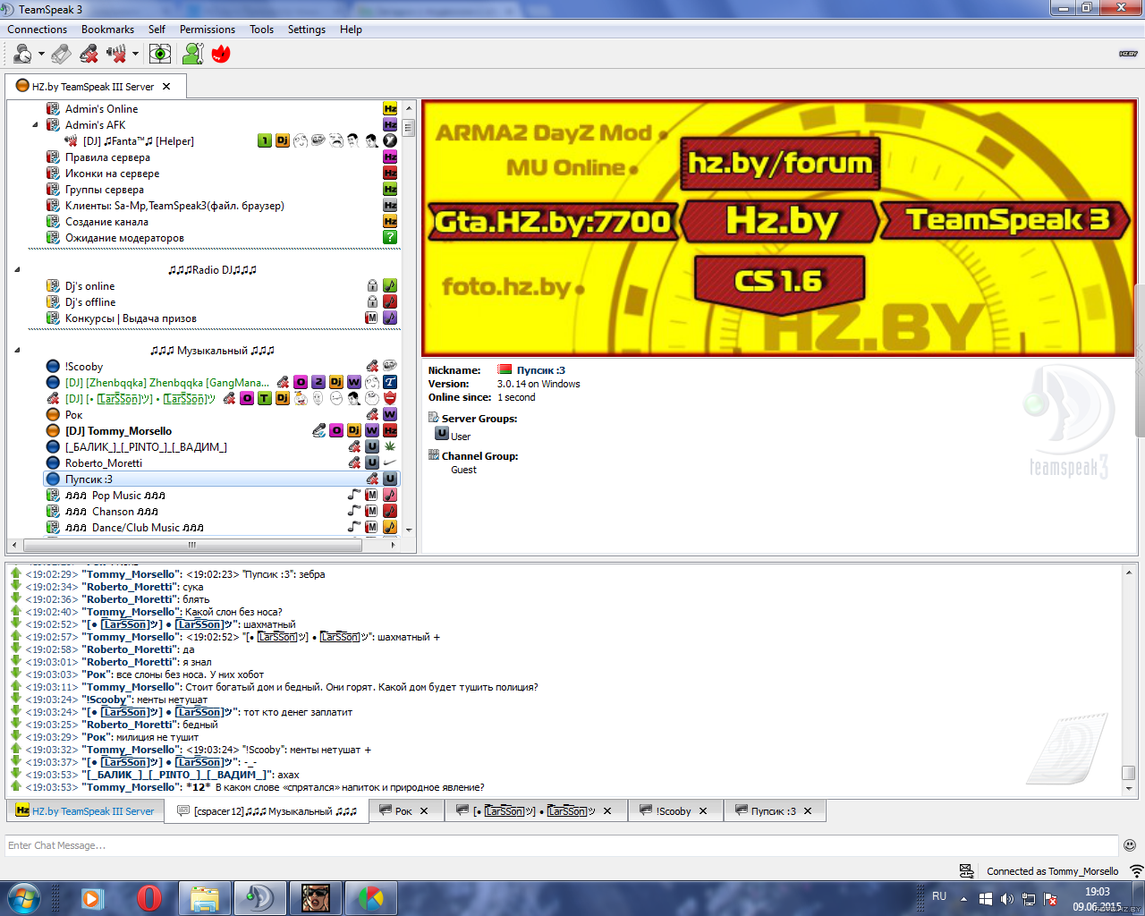The image size is (1145, 916).
Task: Click the channel tree vertical scrollbar thumb
Action: [x=408, y=127]
